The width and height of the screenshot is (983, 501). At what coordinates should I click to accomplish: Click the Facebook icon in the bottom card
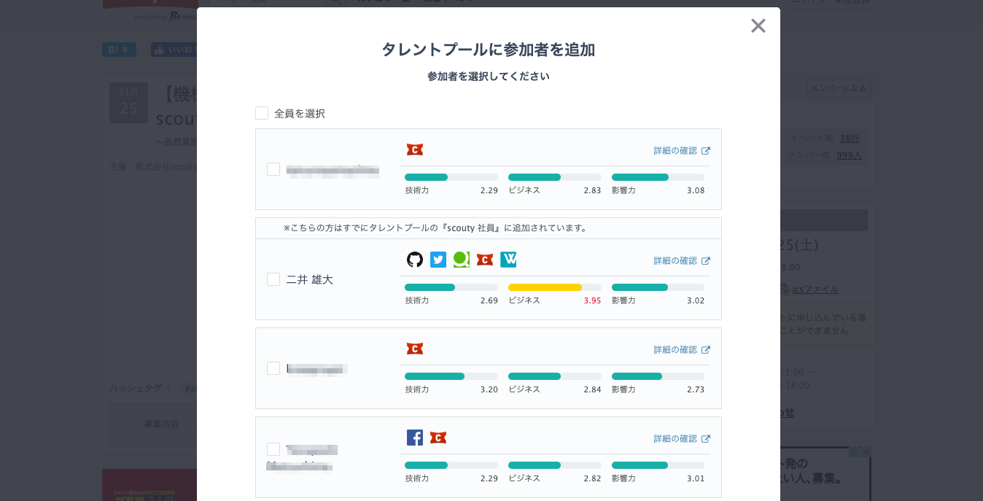(415, 438)
